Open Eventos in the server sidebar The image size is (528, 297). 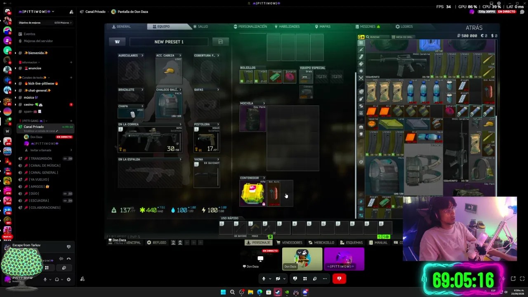tap(29, 34)
